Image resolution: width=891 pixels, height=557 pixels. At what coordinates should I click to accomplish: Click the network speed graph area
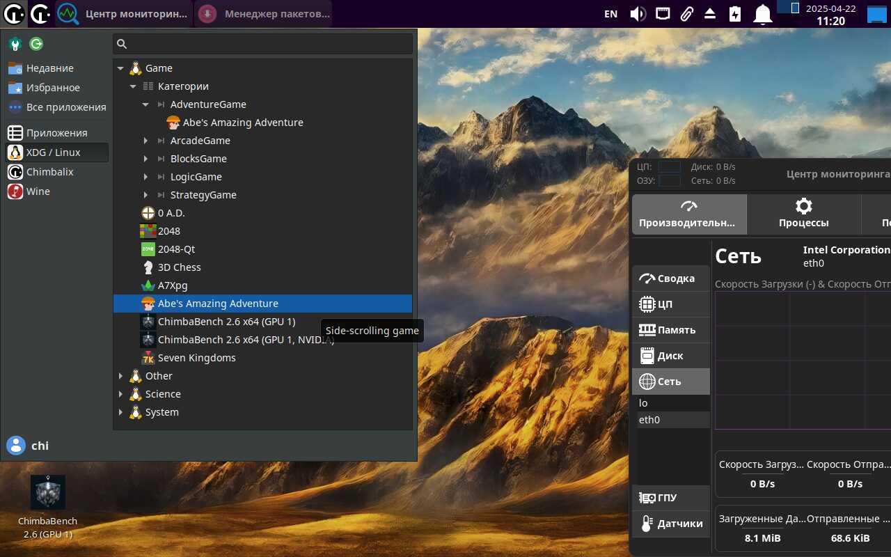click(x=803, y=361)
